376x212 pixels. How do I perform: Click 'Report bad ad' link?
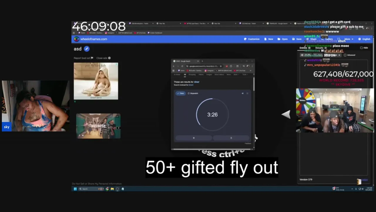point(83,58)
